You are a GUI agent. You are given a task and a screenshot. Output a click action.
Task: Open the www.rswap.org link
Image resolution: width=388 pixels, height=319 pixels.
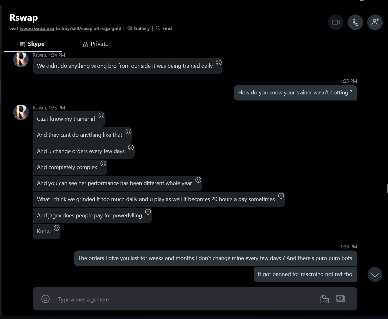[37, 29]
